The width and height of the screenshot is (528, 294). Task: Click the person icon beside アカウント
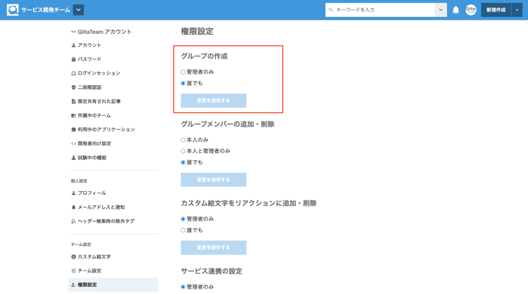(73, 45)
